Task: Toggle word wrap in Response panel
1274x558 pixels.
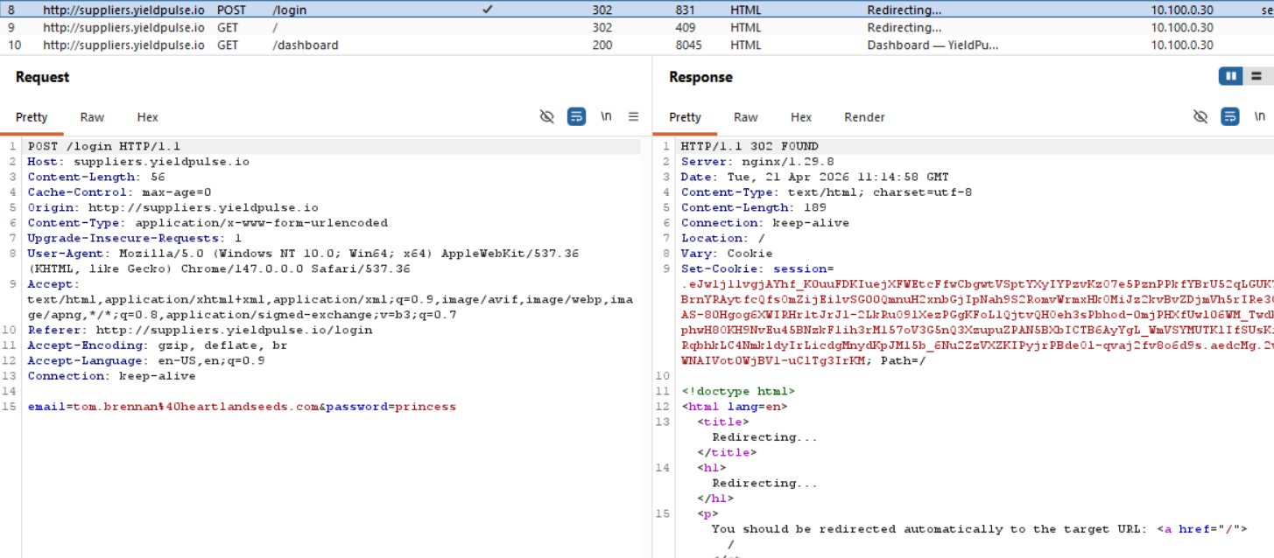Action: [1229, 116]
